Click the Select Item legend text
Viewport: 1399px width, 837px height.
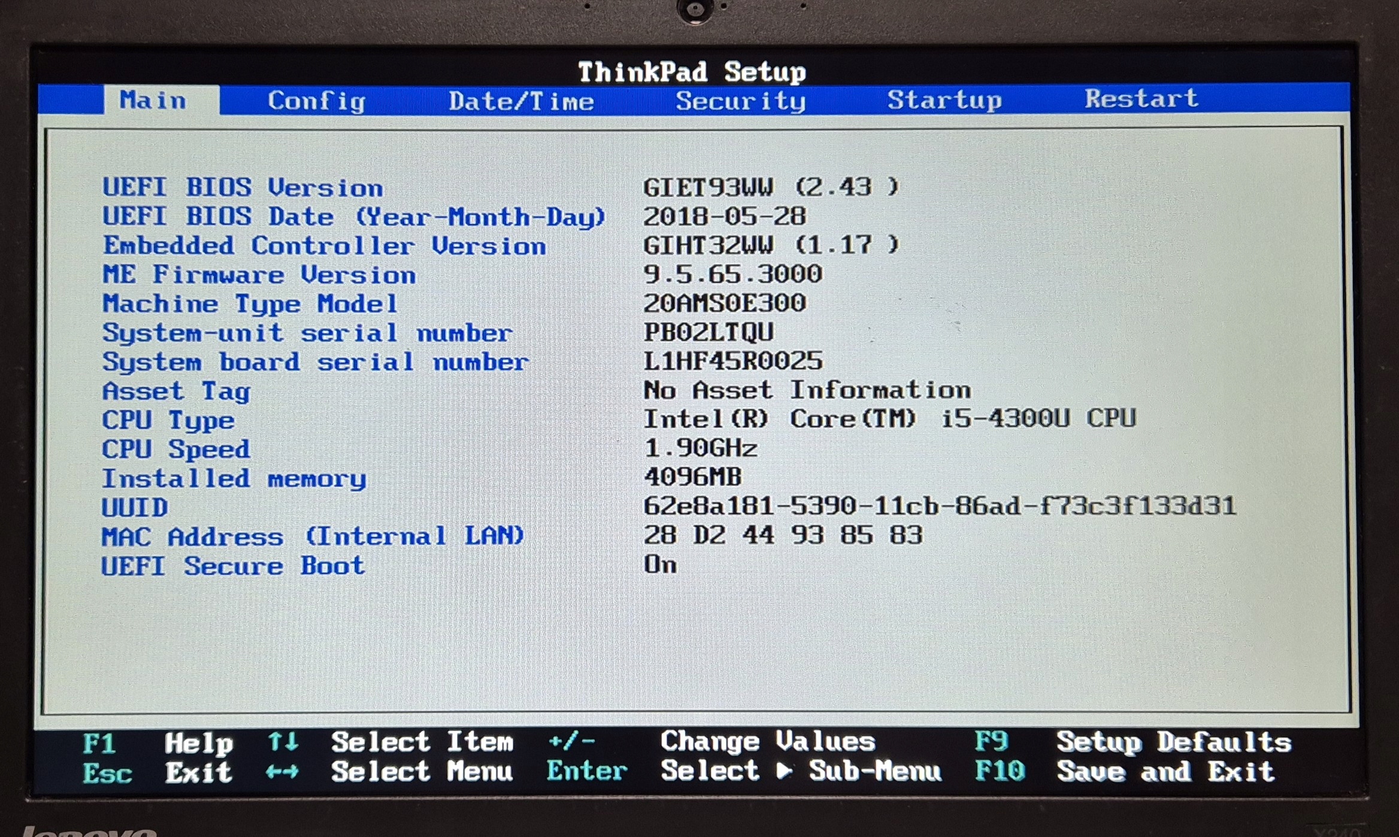(422, 742)
